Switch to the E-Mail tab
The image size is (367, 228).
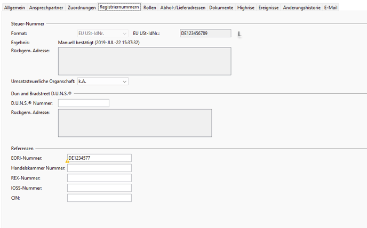pos(331,7)
